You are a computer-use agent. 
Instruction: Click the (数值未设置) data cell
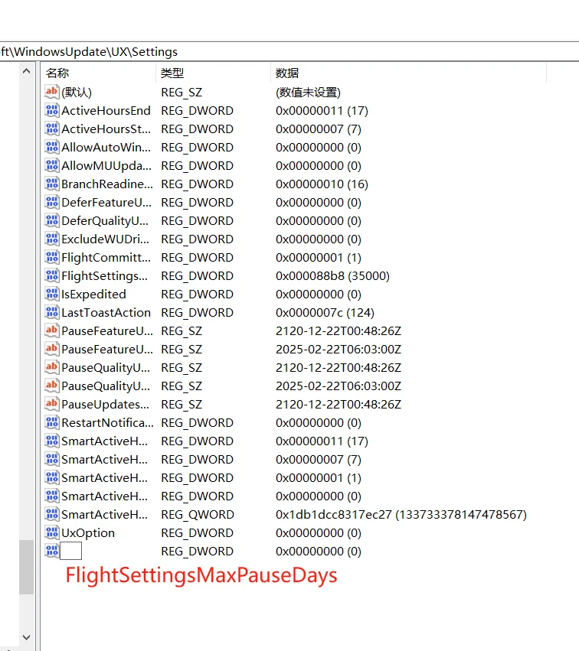(x=308, y=92)
